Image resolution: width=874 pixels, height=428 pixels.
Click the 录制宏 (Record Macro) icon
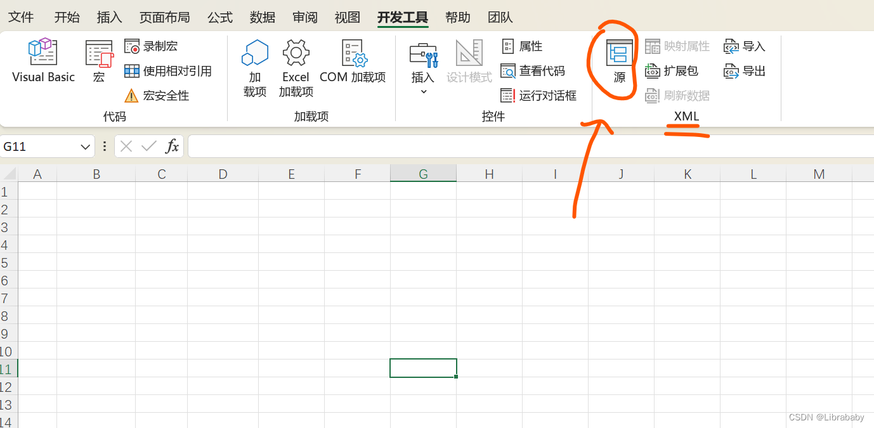pyautogui.click(x=131, y=46)
